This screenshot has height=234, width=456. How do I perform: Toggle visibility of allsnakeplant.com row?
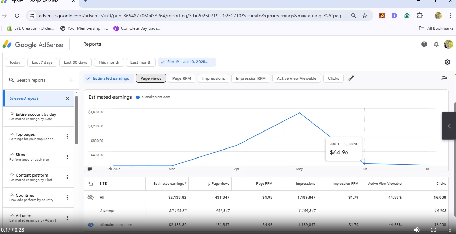click(x=91, y=225)
